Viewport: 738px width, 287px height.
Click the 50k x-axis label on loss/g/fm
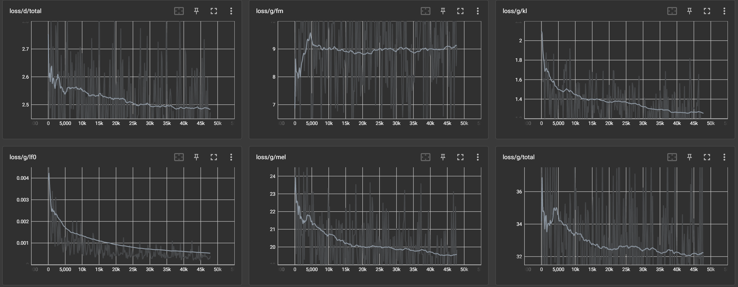(x=464, y=123)
